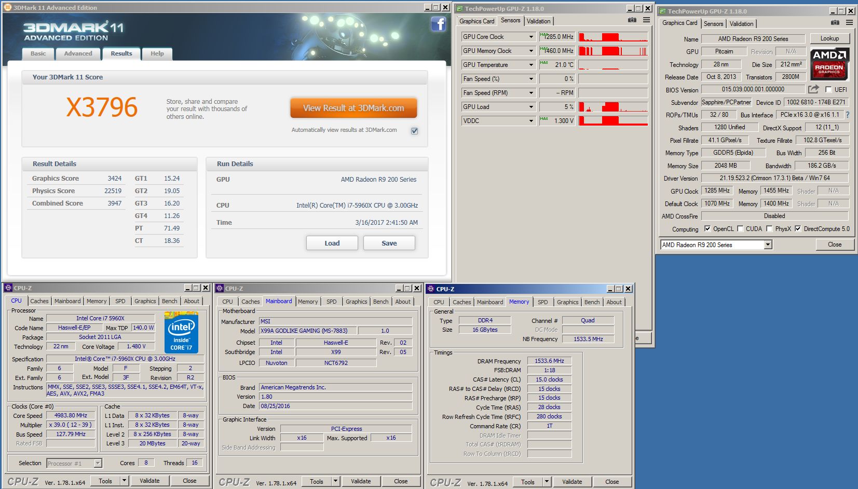
Task: Click the X3796 score text
Action: point(102,107)
